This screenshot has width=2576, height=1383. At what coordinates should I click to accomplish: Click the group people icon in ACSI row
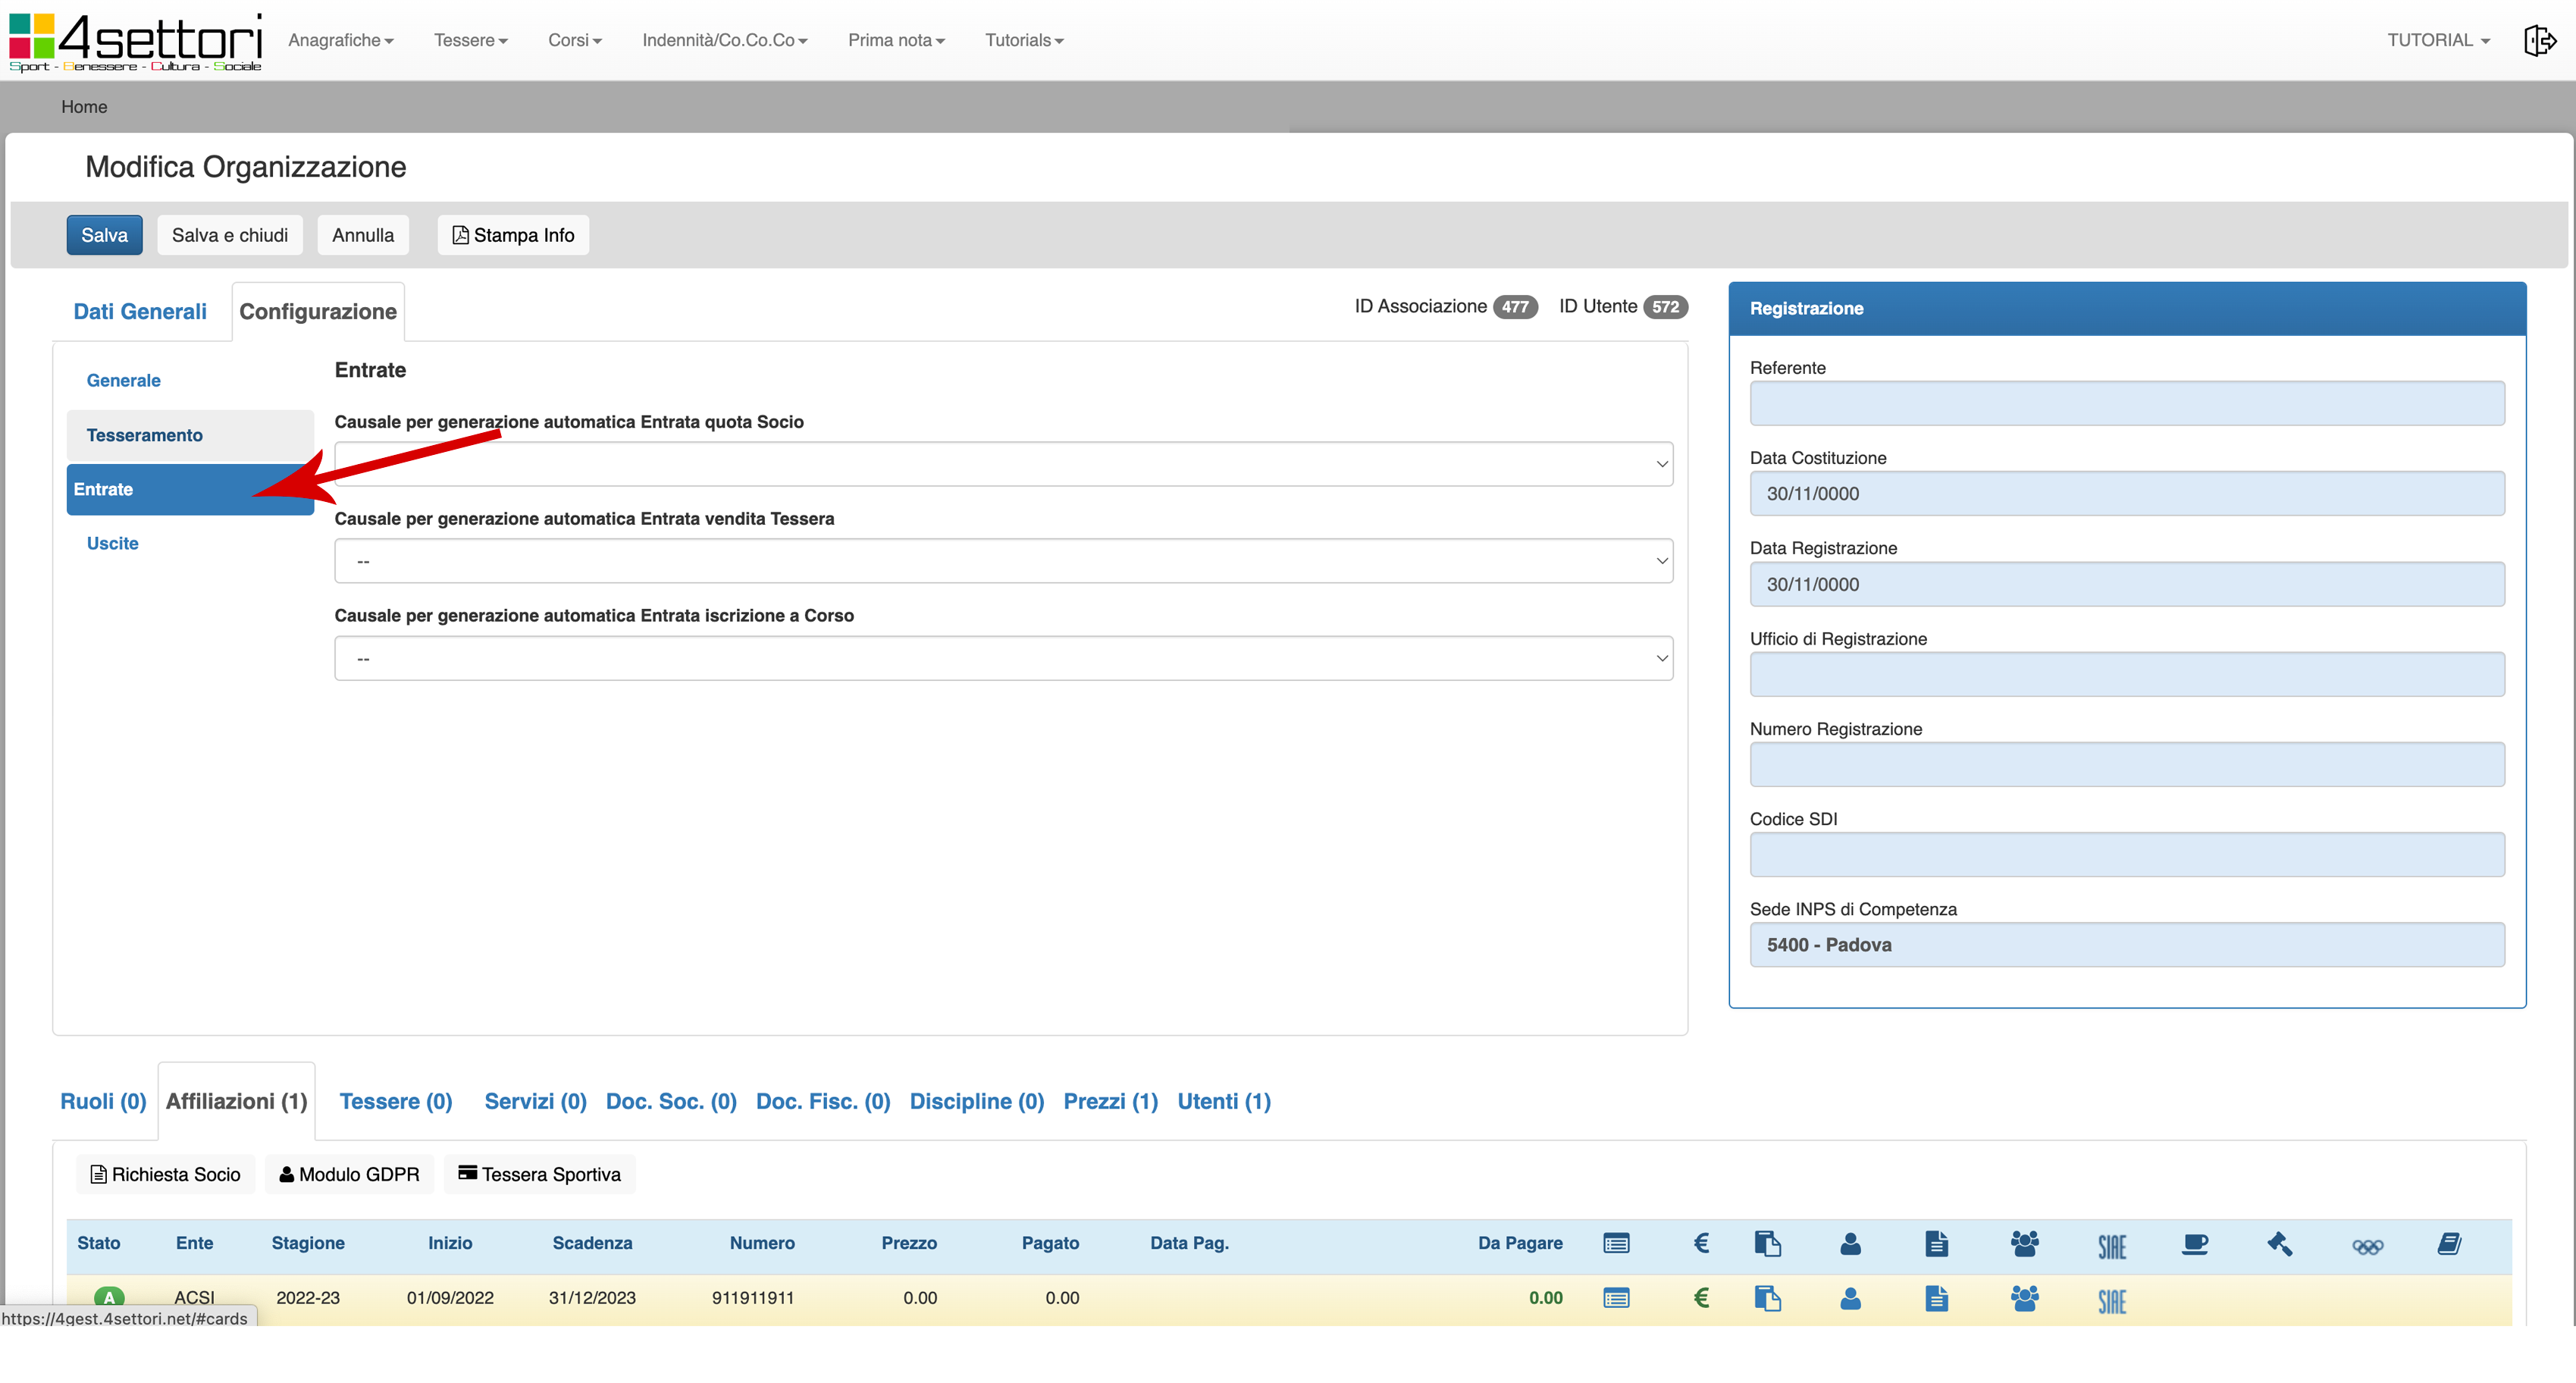coord(2024,1298)
